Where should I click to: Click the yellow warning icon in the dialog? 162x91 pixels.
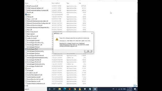coord(57,39)
